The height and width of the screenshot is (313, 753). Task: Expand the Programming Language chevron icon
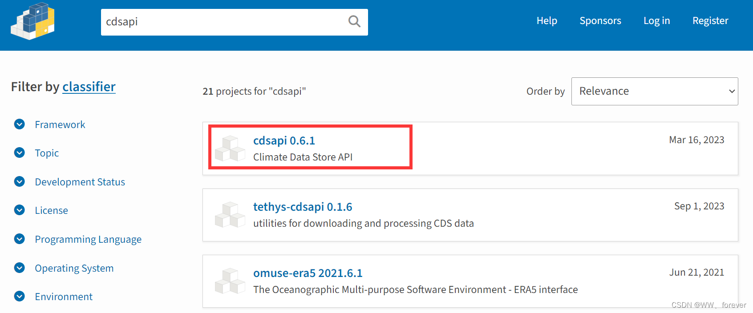[x=20, y=239]
